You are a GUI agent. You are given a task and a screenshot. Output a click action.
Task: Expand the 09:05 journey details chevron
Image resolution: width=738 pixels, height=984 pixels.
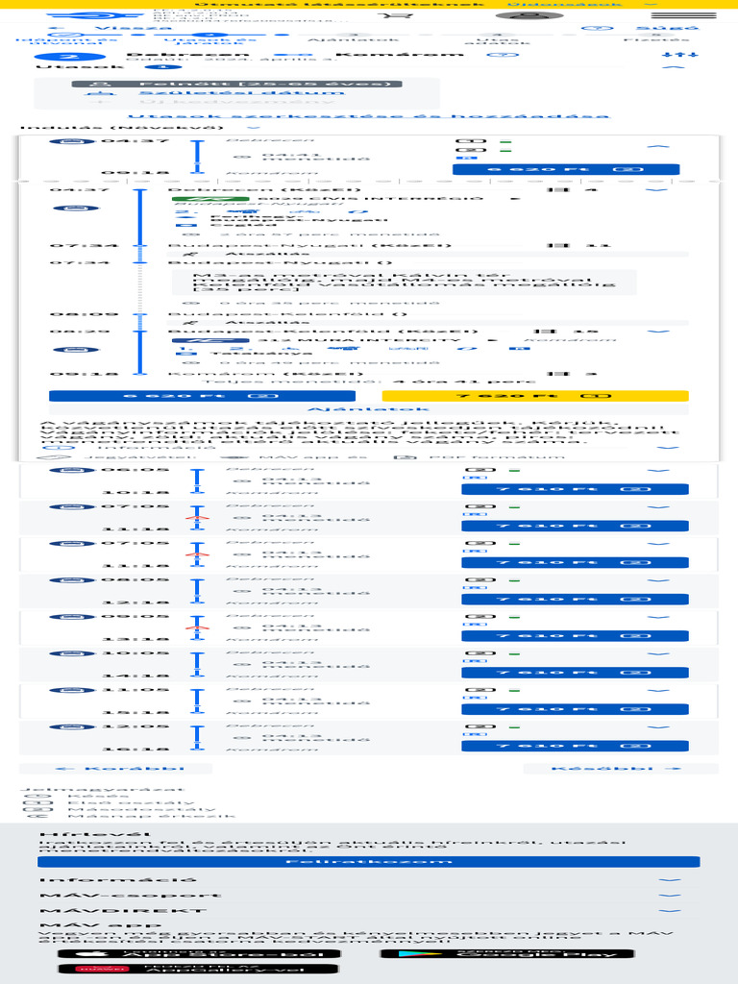pos(657,618)
